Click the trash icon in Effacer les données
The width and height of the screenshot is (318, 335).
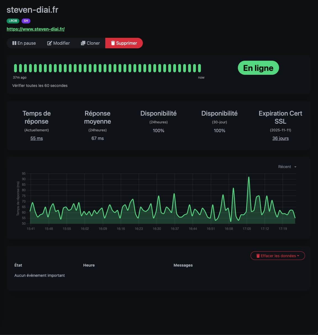258,256
